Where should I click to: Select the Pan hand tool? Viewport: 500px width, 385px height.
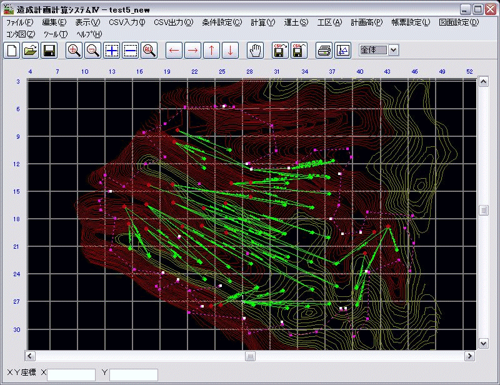pos(255,51)
